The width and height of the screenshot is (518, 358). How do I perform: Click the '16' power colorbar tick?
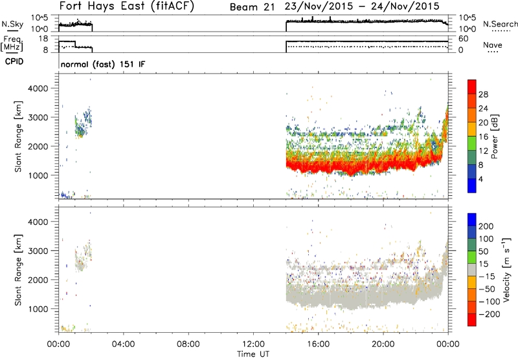click(x=483, y=137)
